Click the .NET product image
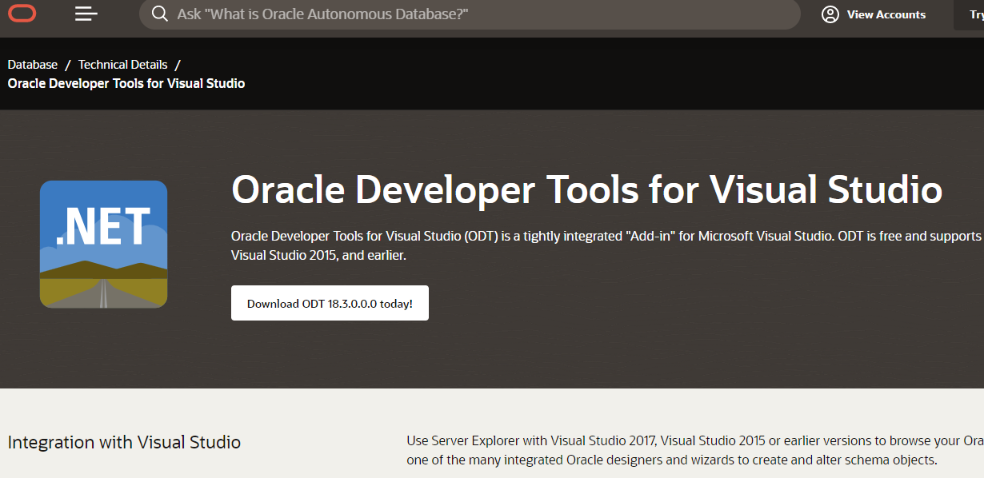Viewport: 984px width, 478px height. coord(104,245)
